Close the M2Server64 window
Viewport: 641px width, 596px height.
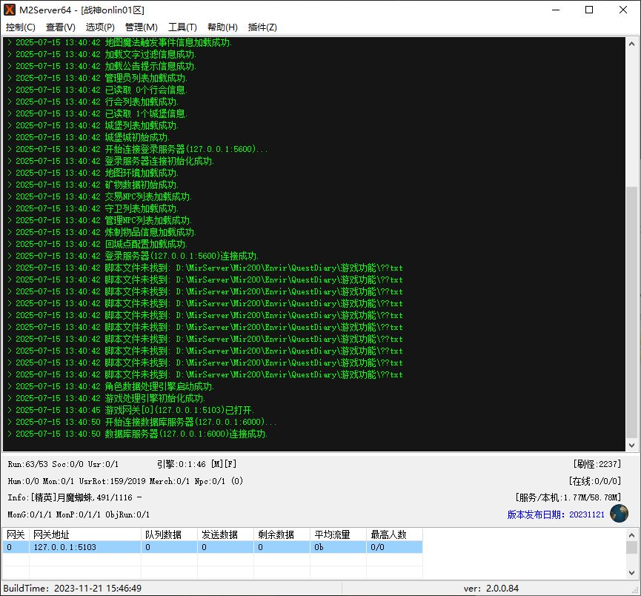click(x=623, y=10)
